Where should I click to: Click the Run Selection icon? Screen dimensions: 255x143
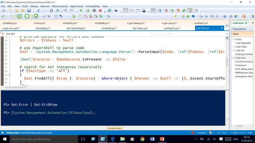[x=88, y=11]
